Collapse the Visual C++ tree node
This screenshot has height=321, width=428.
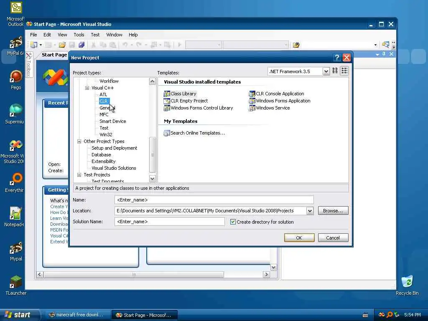[87, 88]
